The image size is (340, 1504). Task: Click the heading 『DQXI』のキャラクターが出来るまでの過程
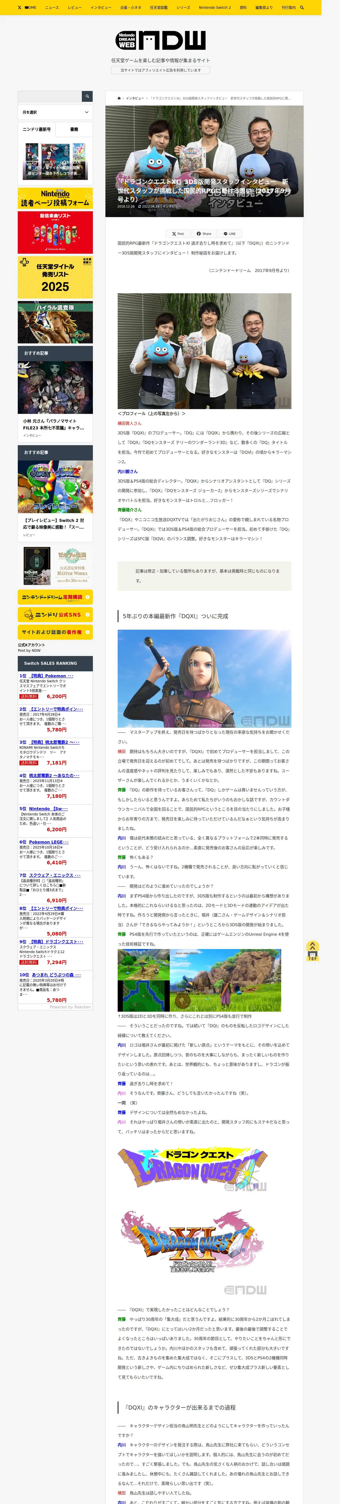coord(180,1408)
